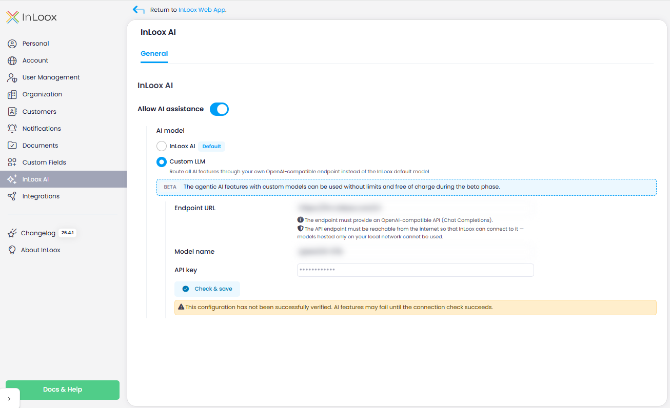Click the Integrations share icon
670x408 pixels.
click(12, 196)
